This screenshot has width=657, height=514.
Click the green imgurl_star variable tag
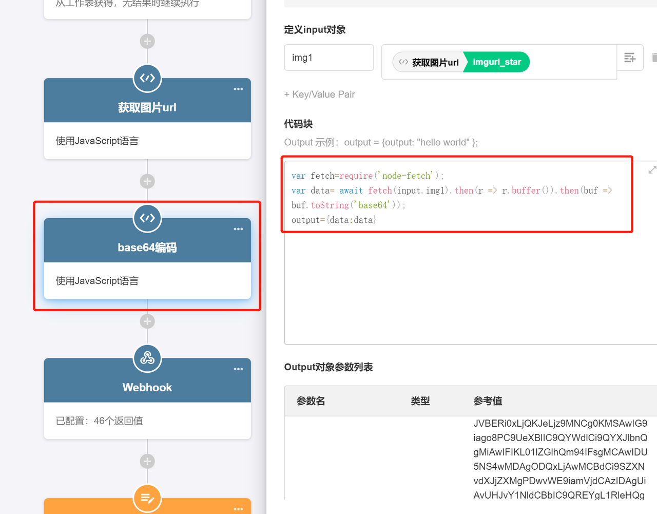tap(496, 62)
